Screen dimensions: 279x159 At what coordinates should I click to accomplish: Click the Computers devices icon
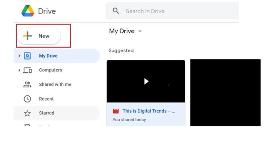[28, 70]
